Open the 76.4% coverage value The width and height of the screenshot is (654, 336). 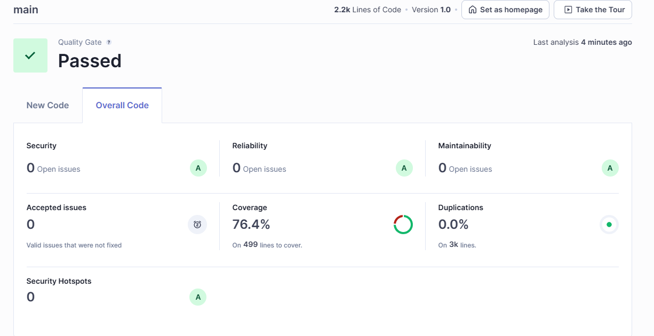[x=251, y=225]
